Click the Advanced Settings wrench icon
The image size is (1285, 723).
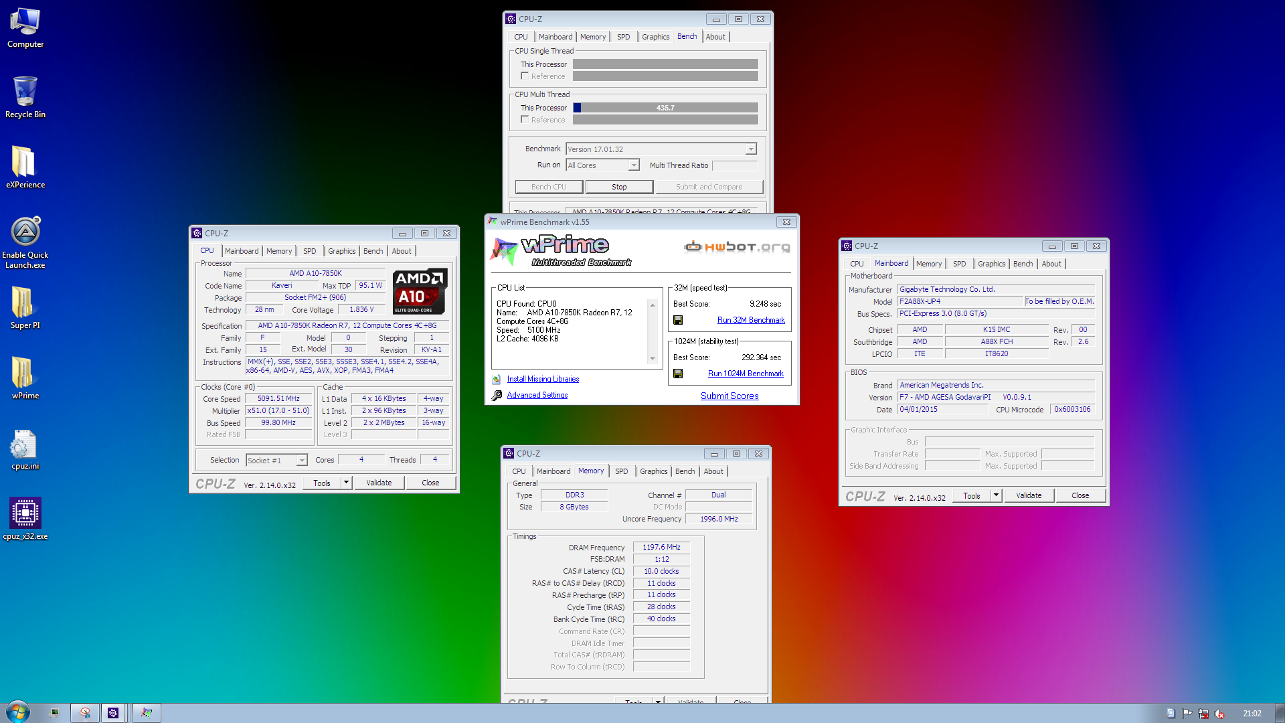coord(497,396)
